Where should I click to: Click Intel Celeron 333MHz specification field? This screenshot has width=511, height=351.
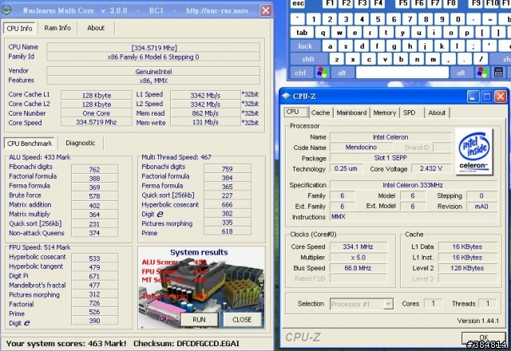tap(413, 185)
